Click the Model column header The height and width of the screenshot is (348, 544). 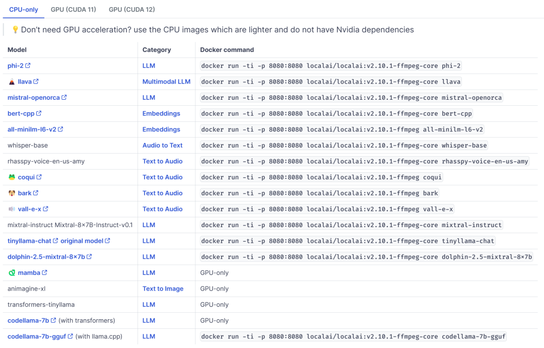(x=17, y=50)
